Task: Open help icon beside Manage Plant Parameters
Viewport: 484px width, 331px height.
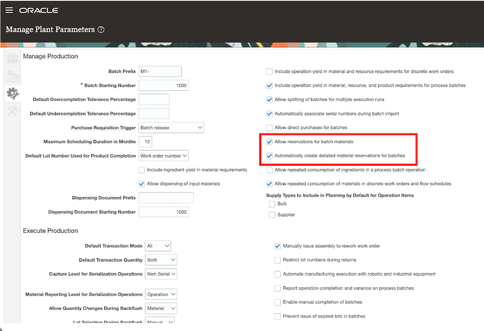Action: point(101,30)
